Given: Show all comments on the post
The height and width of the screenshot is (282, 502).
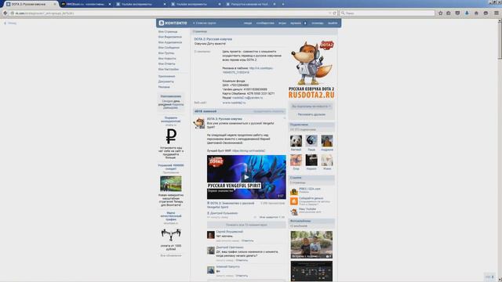Looking at the screenshot, I should [246, 225].
